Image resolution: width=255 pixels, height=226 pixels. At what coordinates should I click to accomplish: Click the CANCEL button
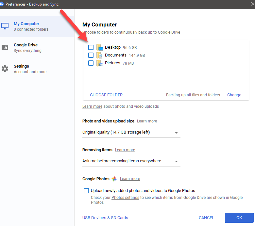tap(206, 218)
